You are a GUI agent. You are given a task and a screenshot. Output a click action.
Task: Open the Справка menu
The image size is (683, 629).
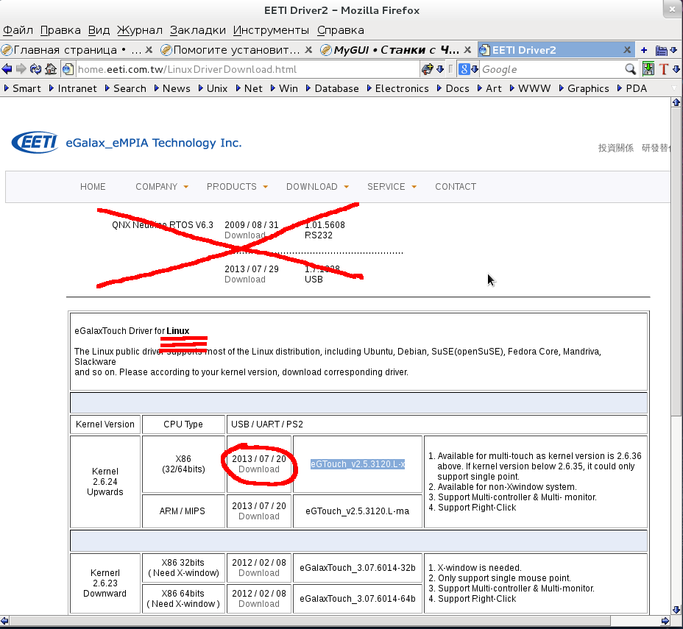click(340, 30)
